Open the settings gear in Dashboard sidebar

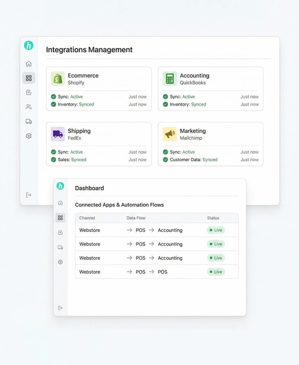pos(60,262)
